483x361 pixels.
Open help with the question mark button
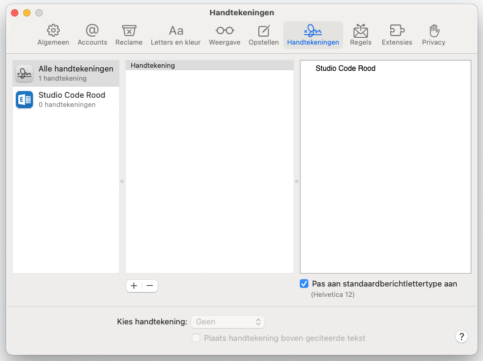(x=462, y=337)
